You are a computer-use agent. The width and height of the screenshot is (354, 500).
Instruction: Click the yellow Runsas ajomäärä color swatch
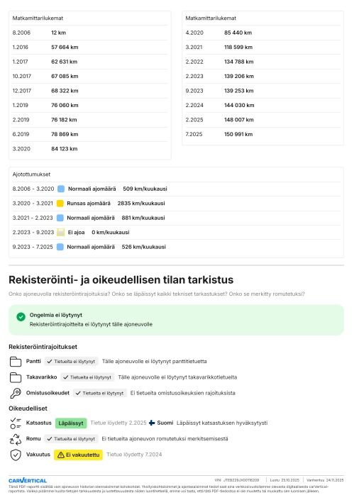[x=60, y=204]
